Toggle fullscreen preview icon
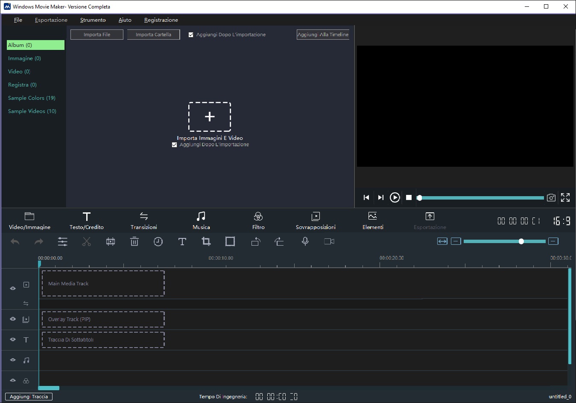Screen dimensions: 576x403 (x=565, y=197)
